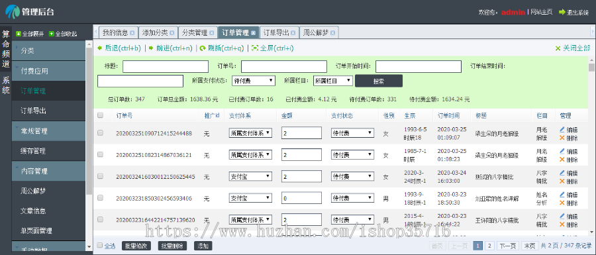Click the 退出系统 green arrow icon
Screen dimensions: 596x255
point(562,12)
